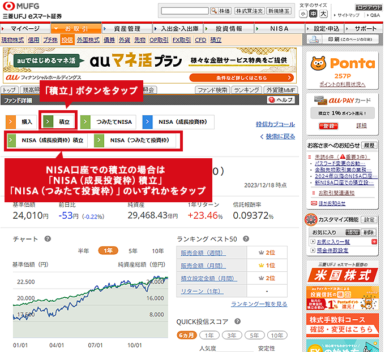
Task: Switch to the 外貨建MMF tab
Action: coord(281,90)
